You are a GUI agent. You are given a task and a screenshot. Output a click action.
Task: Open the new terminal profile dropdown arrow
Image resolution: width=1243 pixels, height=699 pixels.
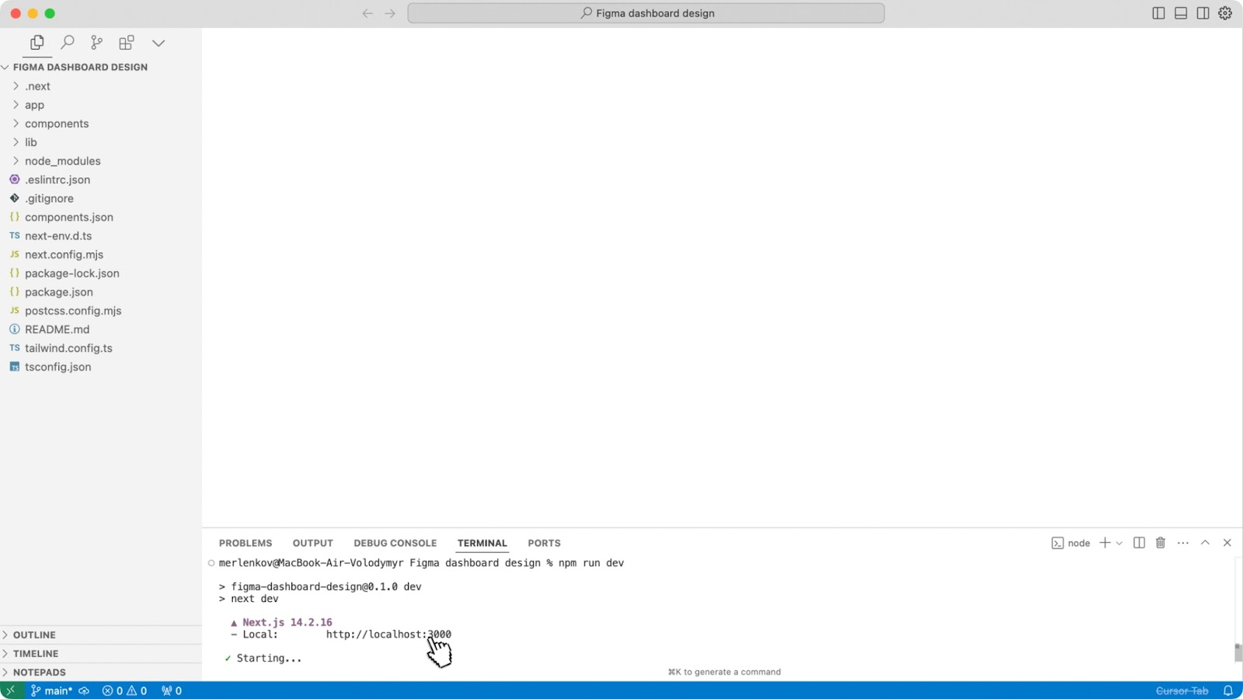coord(1119,543)
